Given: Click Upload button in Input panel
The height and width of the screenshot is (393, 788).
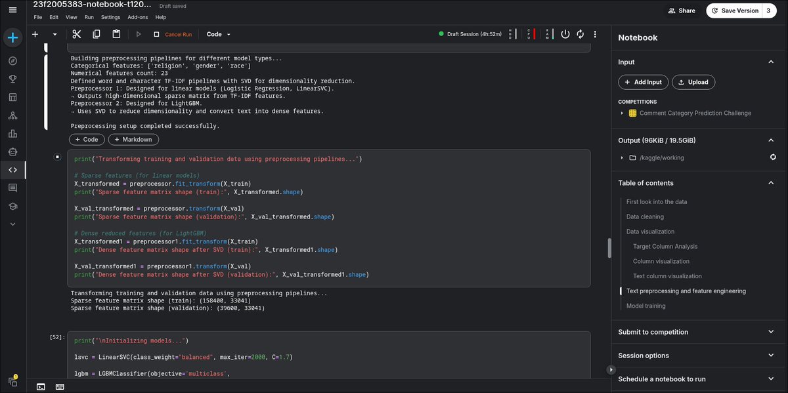Looking at the screenshot, I should 693,82.
